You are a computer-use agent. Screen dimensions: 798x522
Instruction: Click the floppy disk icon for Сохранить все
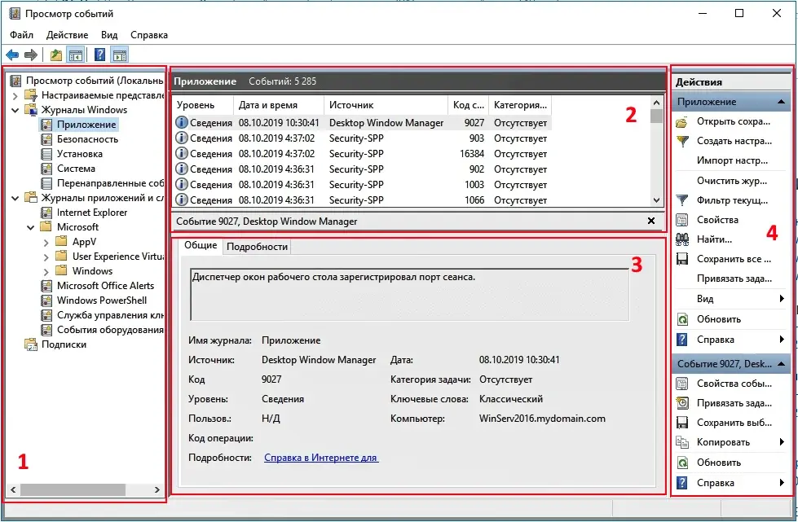682,259
